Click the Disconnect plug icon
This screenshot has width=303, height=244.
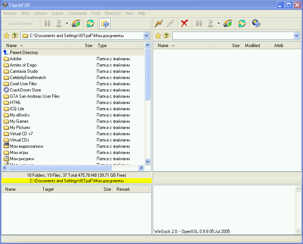coord(170,24)
